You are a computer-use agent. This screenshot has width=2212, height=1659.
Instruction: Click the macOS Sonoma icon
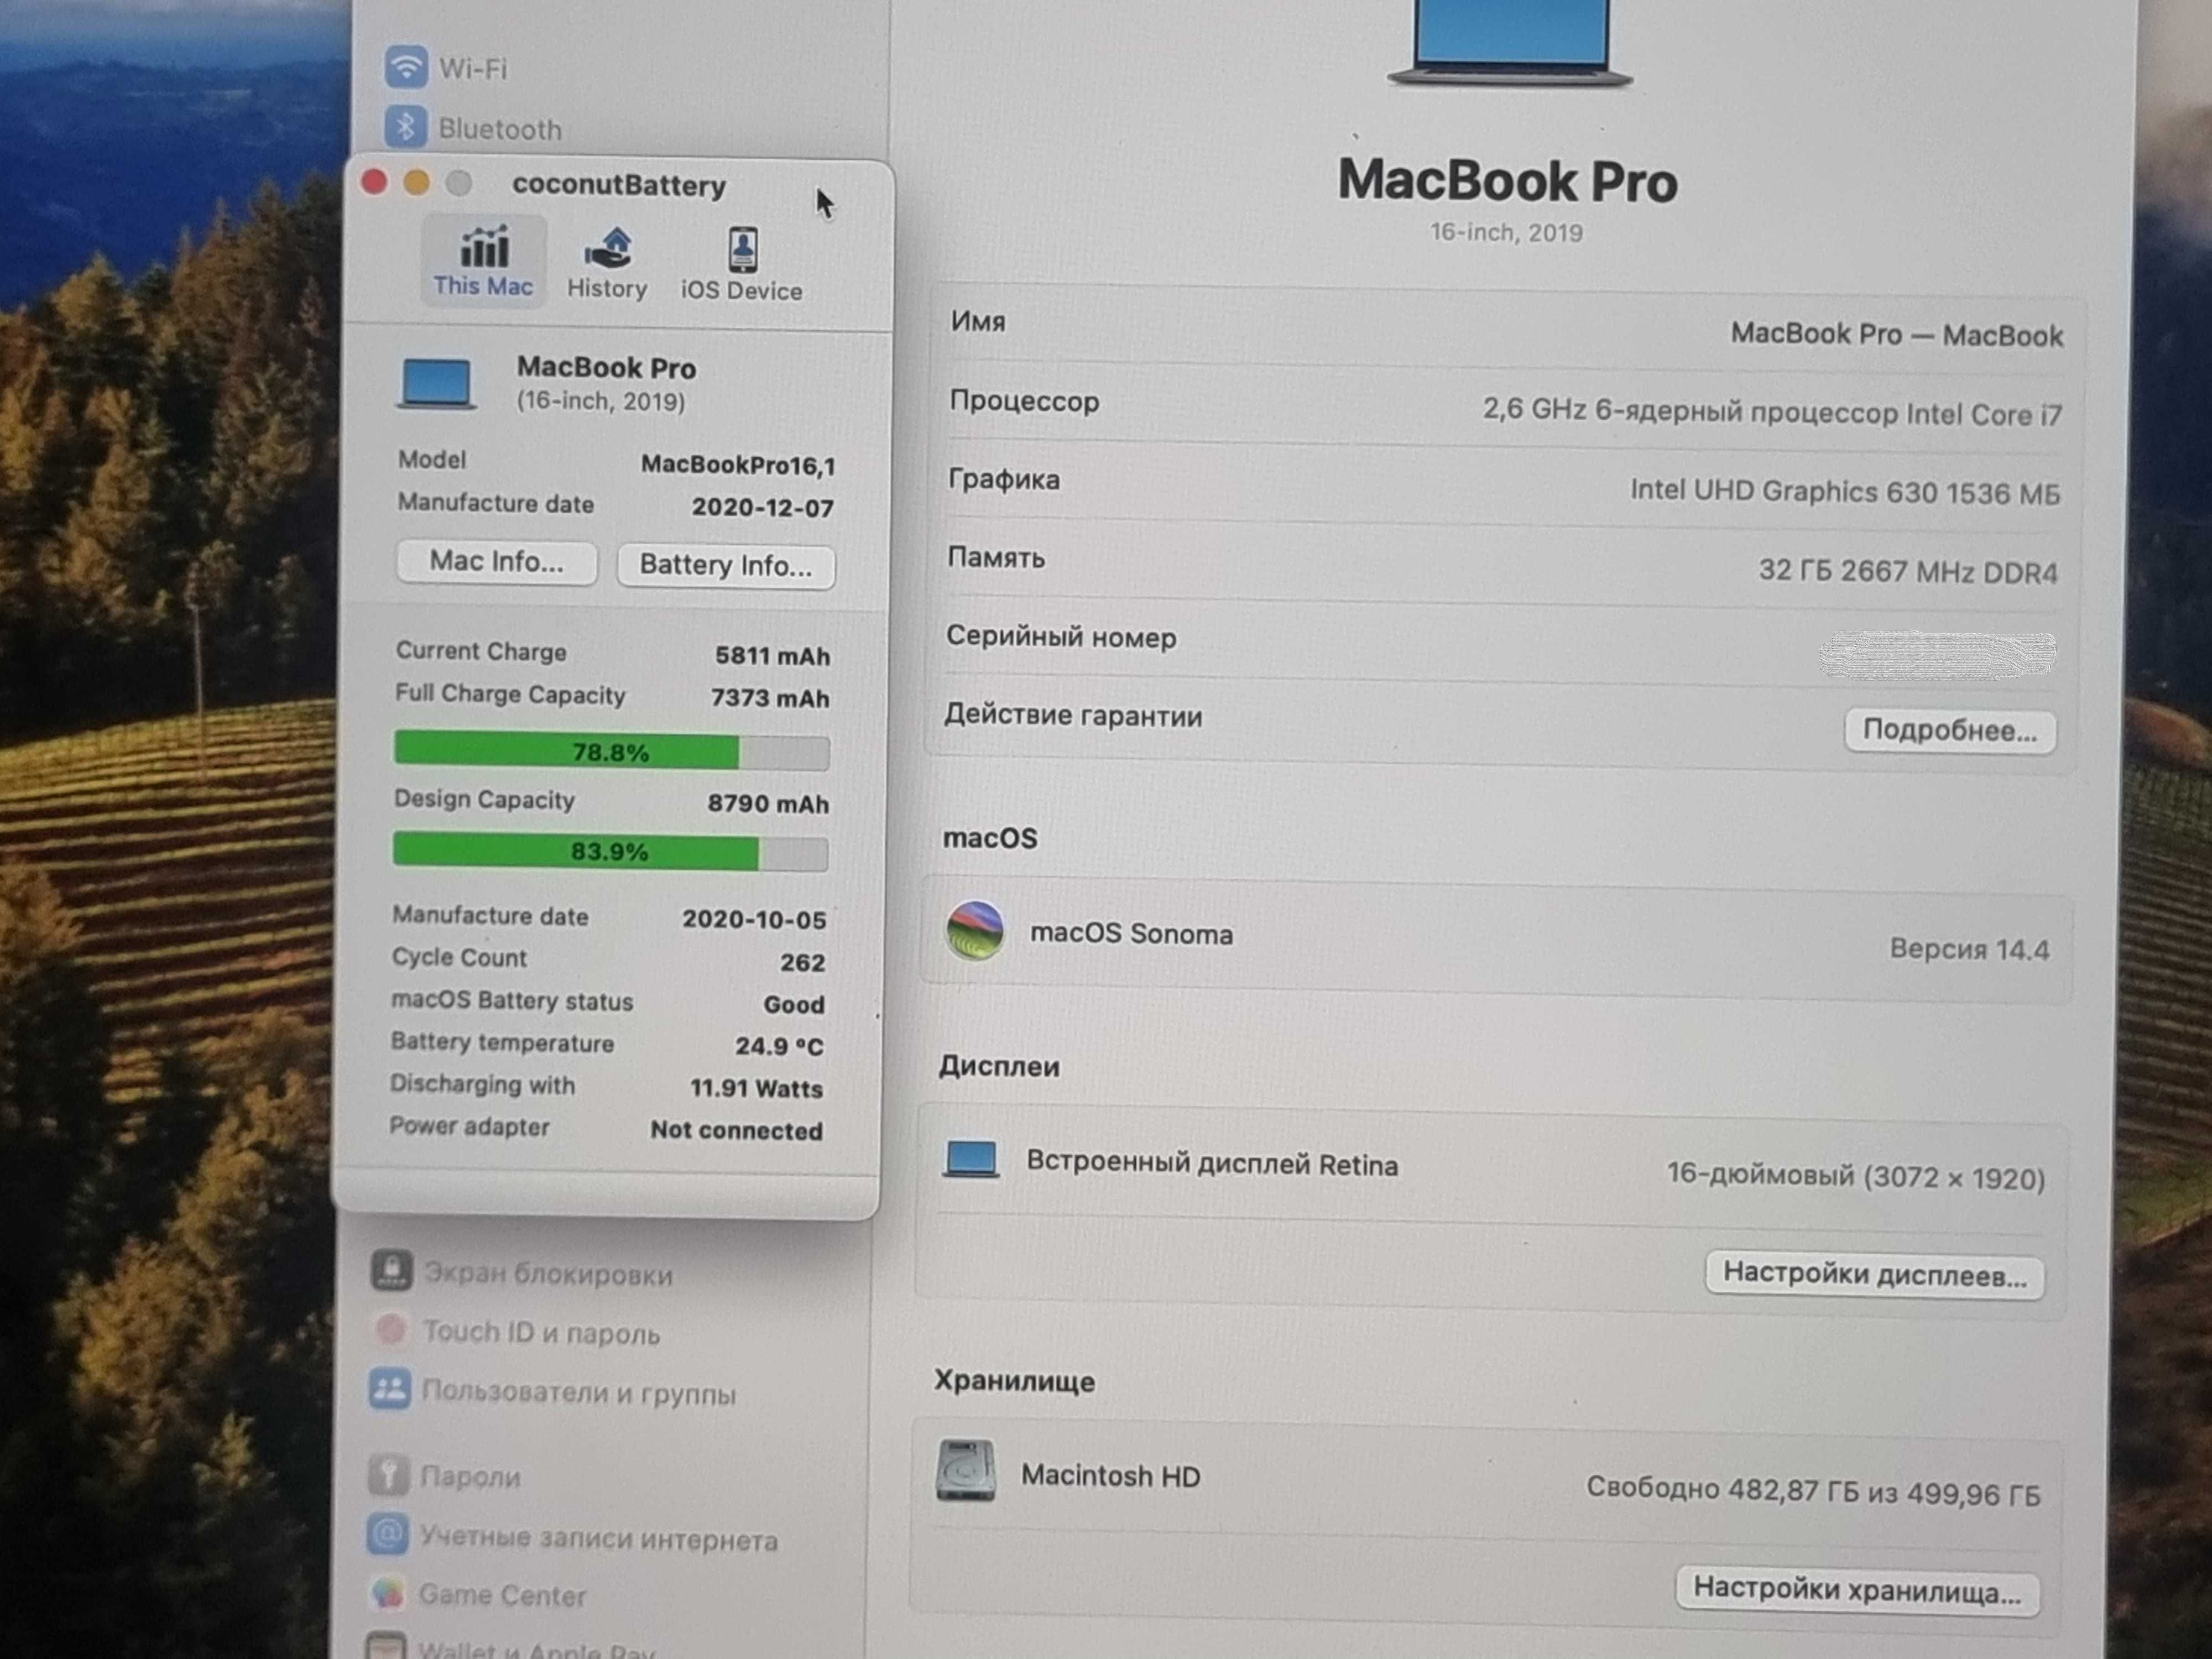point(975,930)
